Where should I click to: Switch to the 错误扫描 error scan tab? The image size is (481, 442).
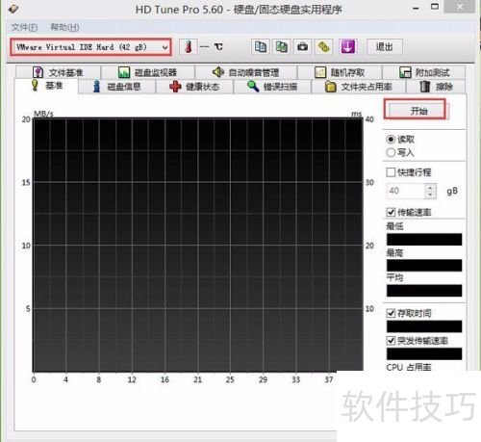tap(272, 87)
